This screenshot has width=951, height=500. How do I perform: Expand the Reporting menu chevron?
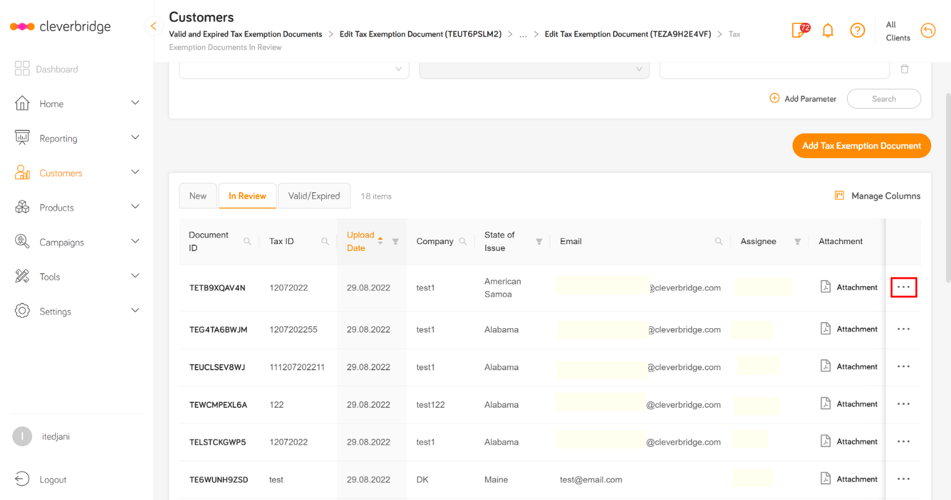(135, 137)
